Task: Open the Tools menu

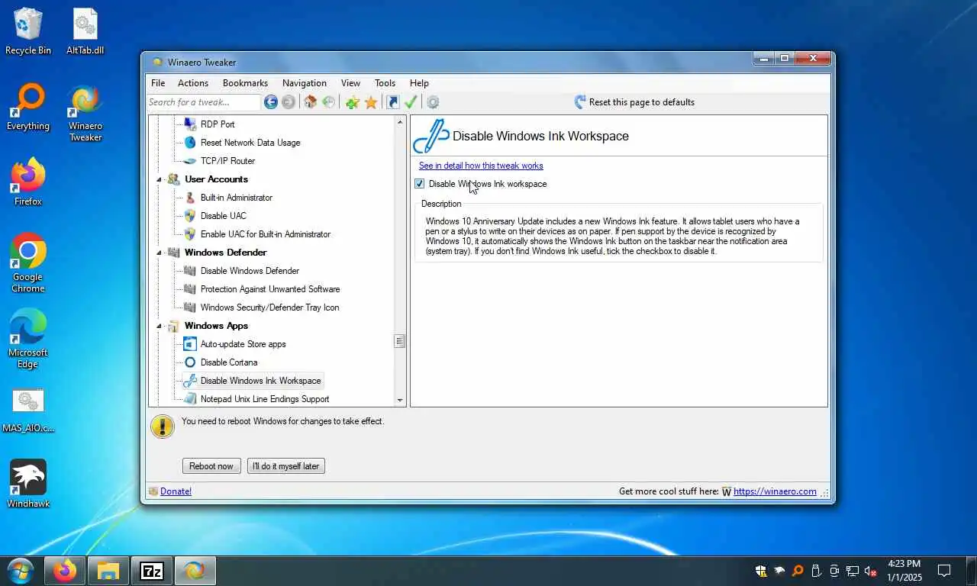Action: 385,83
